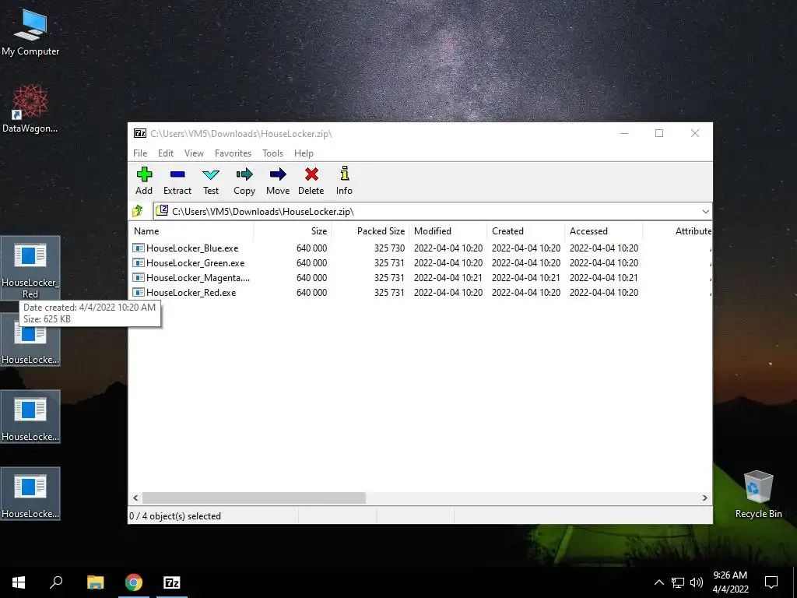Open File Explorer from taskbar
The height and width of the screenshot is (598, 797).
[x=95, y=582]
